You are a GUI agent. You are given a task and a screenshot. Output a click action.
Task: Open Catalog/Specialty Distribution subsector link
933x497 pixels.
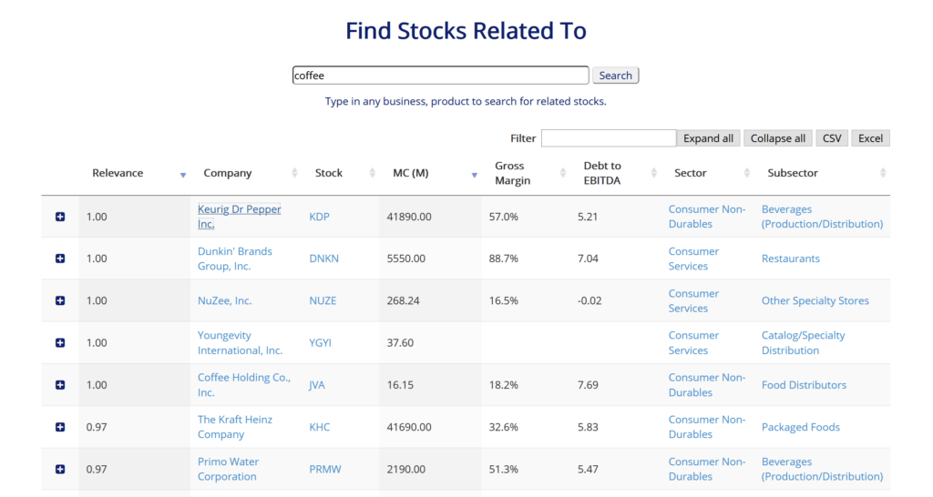tap(803, 343)
